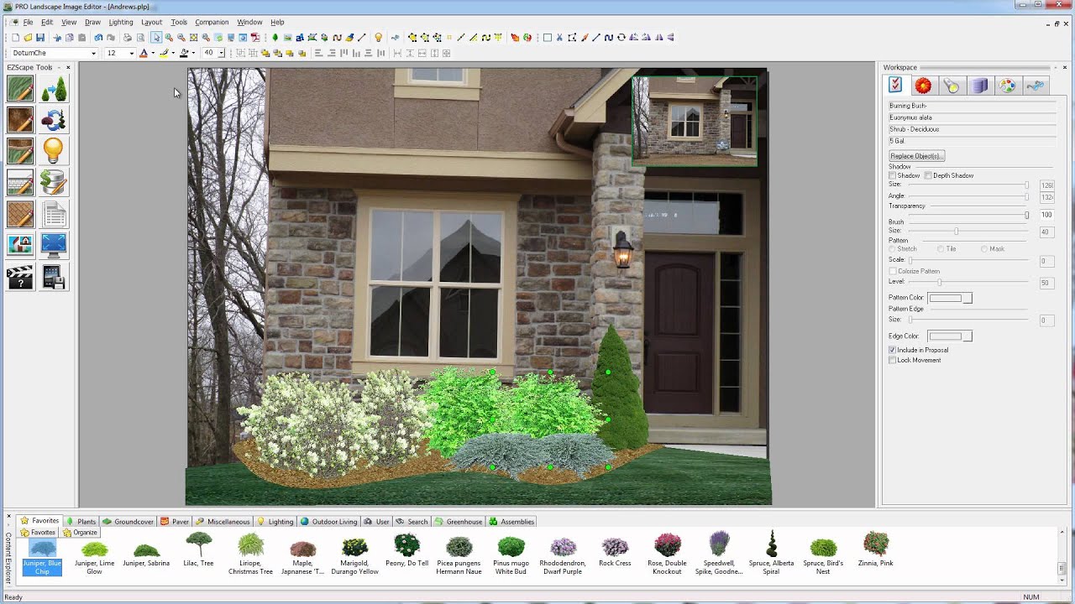Click the Pattern Color swatch

coord(946,298)
